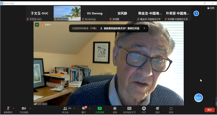Show next participants with right arrow

coord(196,13)
